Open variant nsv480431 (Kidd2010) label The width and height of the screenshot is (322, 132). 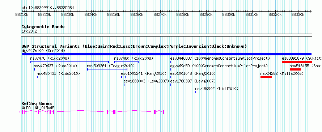(58, 73)
